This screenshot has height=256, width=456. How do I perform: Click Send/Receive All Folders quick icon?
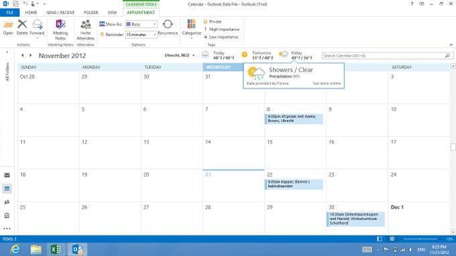click(15, 4)
